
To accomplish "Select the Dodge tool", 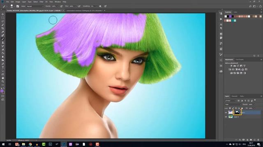I will [x=3, y=60].
